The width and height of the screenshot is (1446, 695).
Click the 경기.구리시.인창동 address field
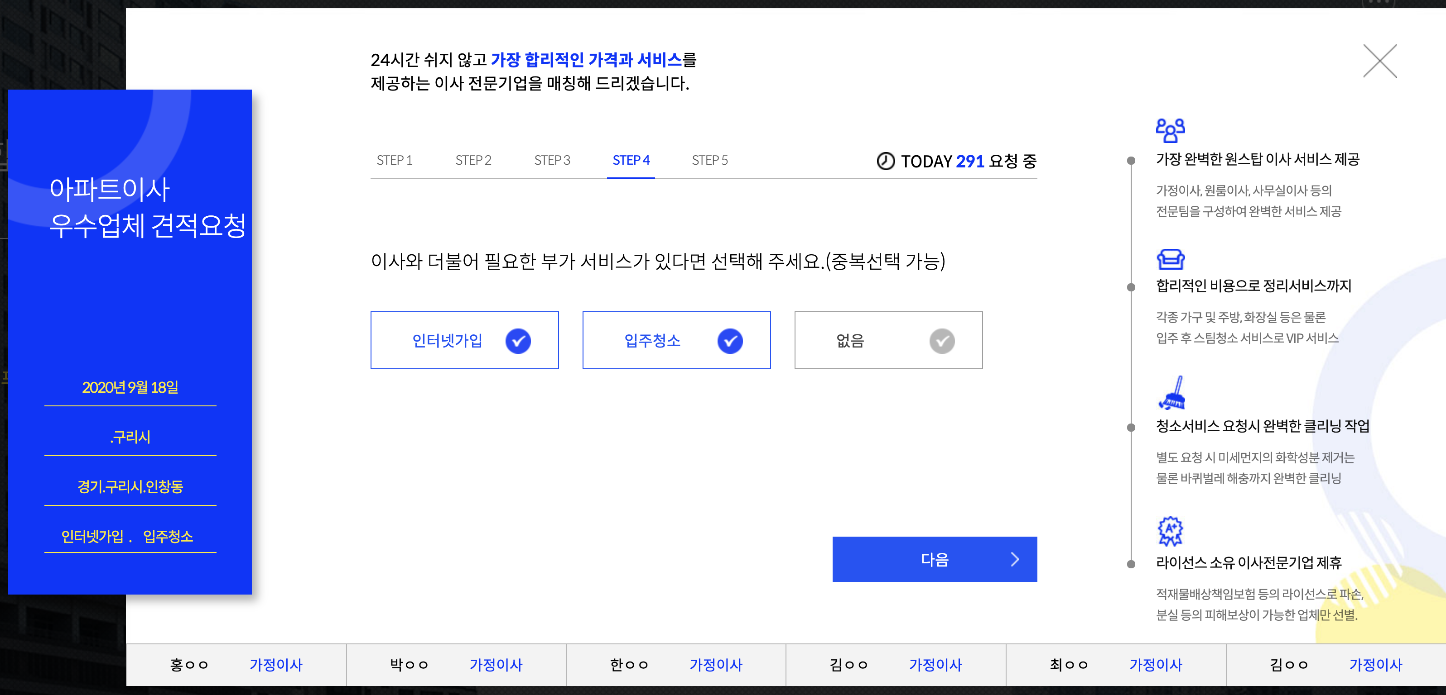pyautogui.click(x=130, y=486)
